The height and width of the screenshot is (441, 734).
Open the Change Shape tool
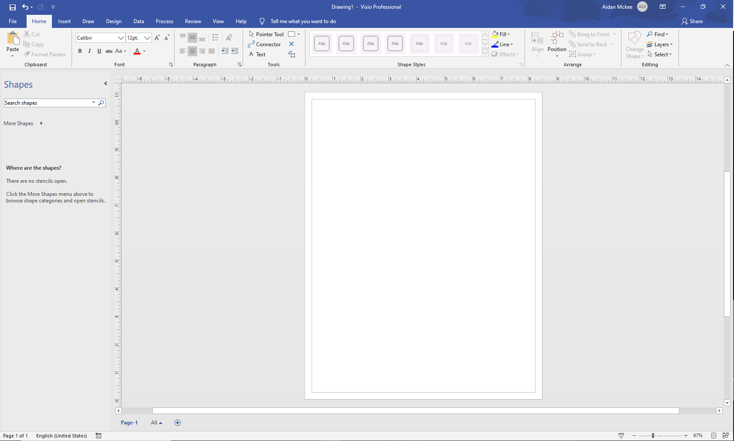pos(635,44)
